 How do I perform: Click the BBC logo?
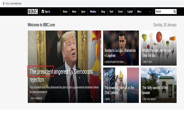tap(33, 11)
